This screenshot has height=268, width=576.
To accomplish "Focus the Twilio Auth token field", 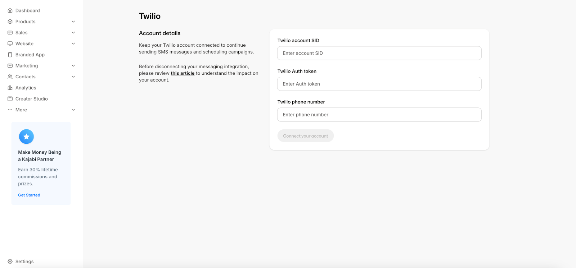I will [x=379, y=84].
